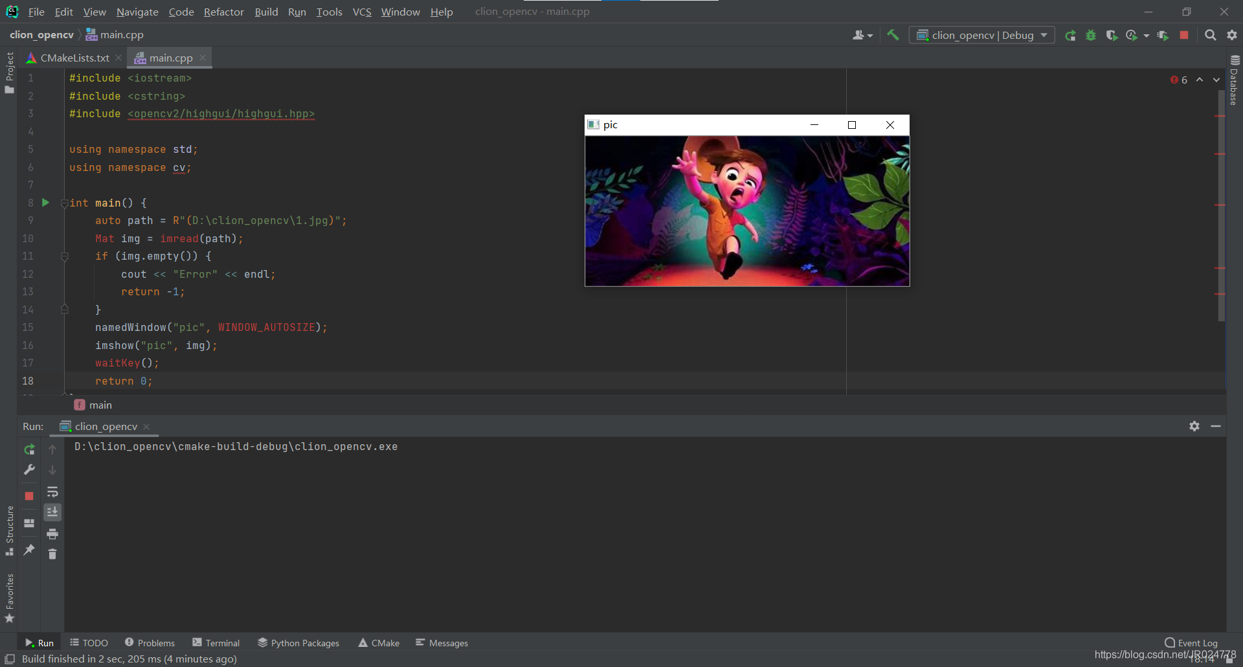The height and width of the screenshot is (667, 1243).
Task: Run with code coverage
Action: 1113,35
